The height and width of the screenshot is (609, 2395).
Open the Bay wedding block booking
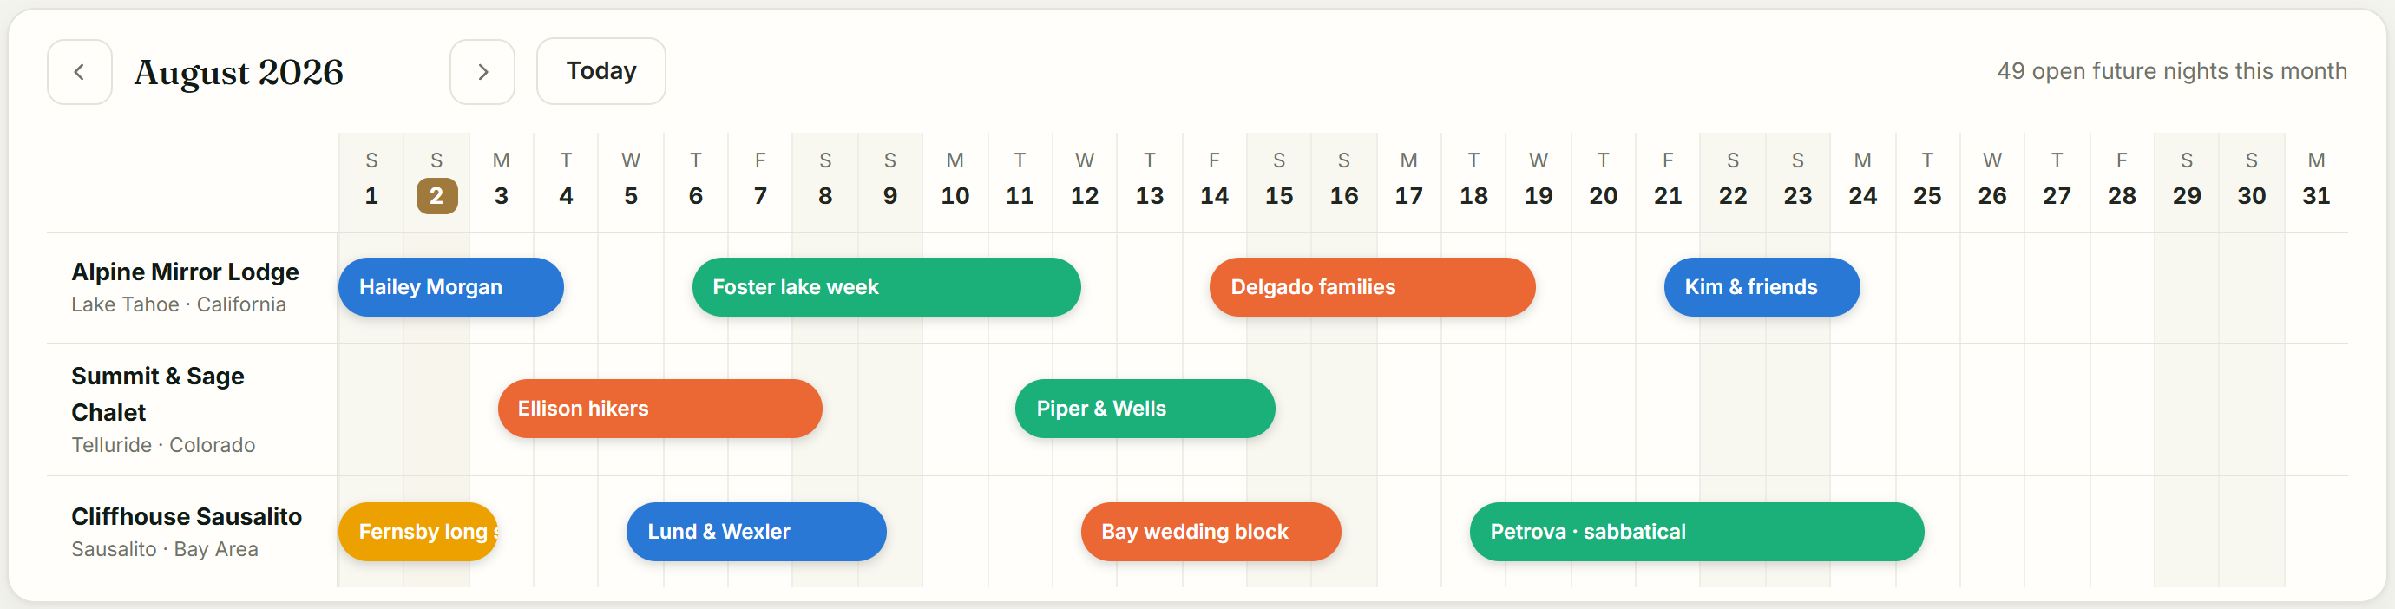[1211, 532]
